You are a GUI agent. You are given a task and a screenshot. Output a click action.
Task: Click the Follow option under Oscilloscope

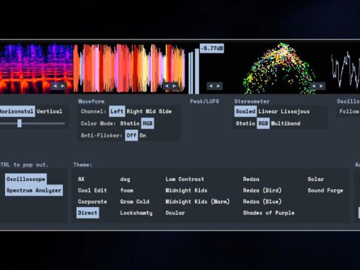pos(349,111)
